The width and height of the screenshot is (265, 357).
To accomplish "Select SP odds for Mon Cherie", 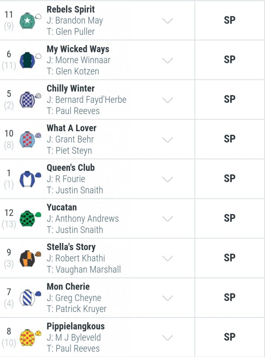I will click(x=230, y=298).
